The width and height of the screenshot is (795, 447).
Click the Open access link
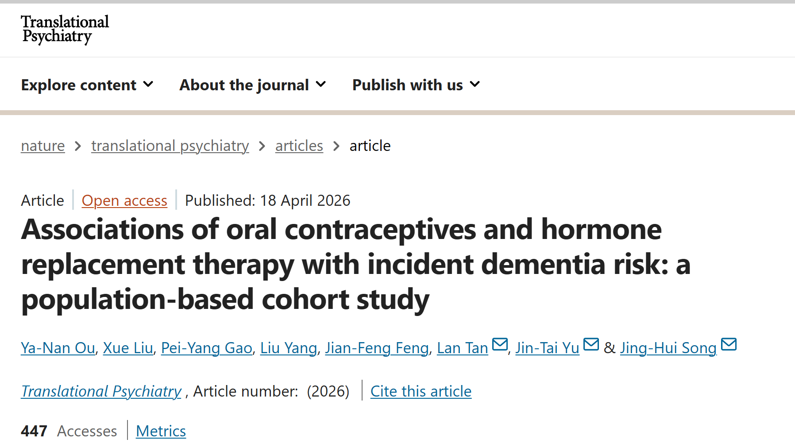point(124,200)
